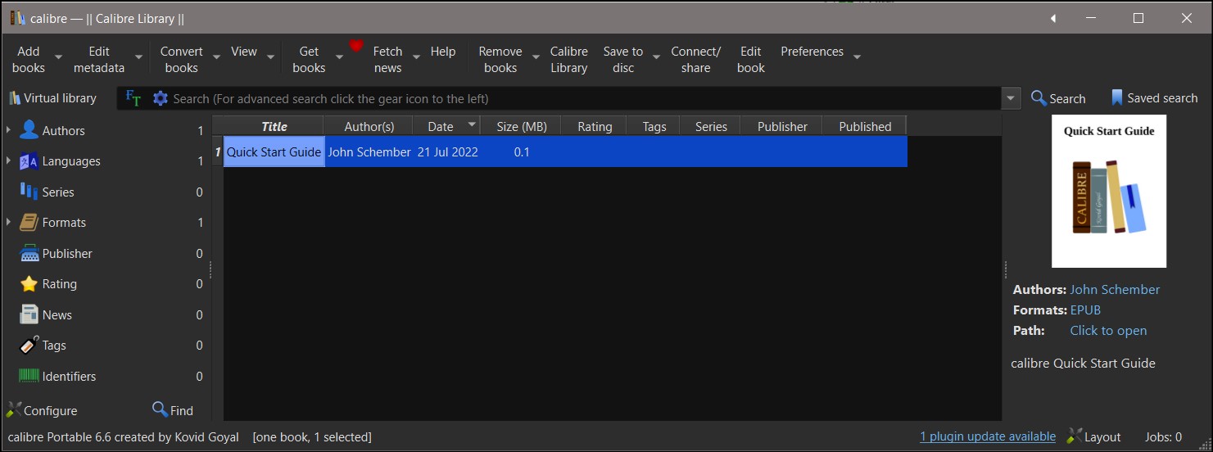Open Help from the toolbar
1213x452 pixels.
[443, 52]
